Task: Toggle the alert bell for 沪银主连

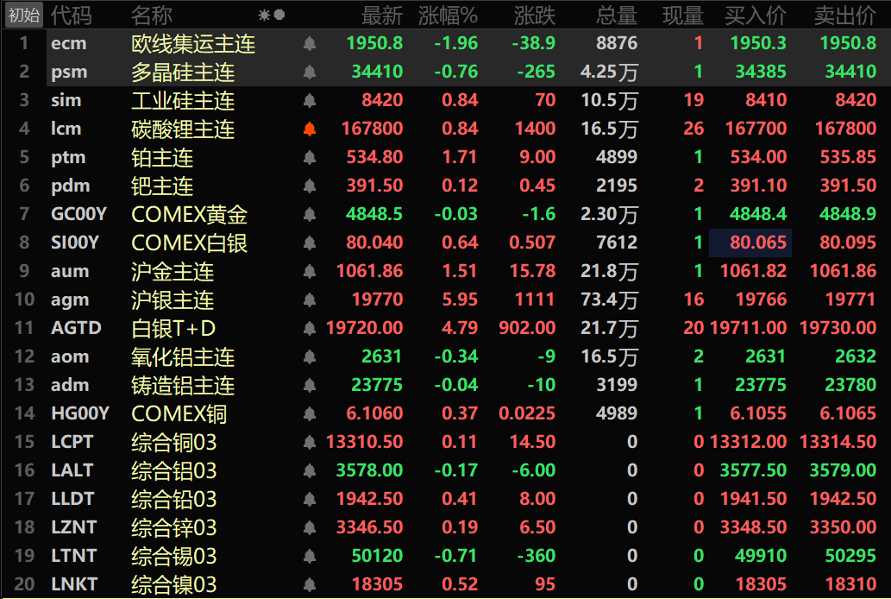Action: pos(309,299)
